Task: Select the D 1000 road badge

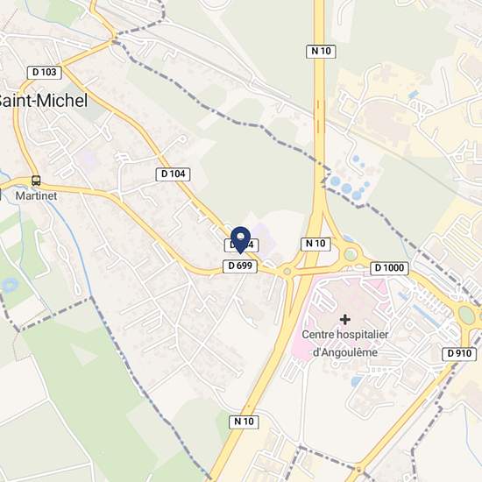Action: coord(389,268)
